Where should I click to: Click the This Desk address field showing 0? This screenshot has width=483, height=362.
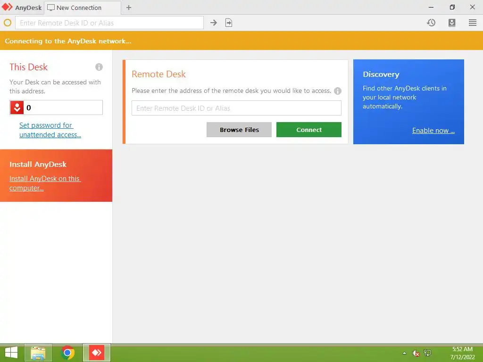point(56,107)
